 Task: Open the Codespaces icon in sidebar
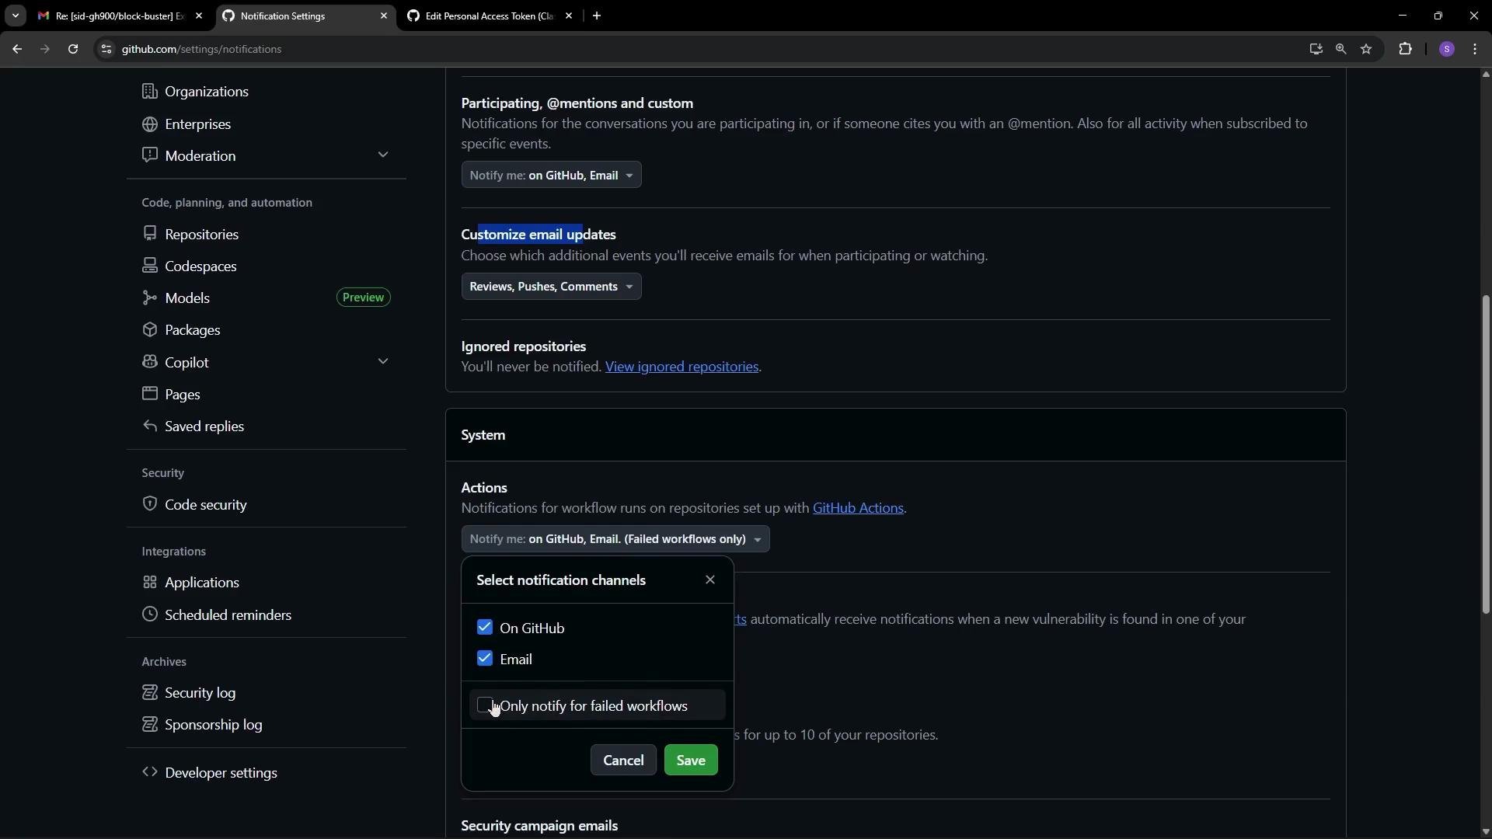pyautogui.click(x=149, y=266)
